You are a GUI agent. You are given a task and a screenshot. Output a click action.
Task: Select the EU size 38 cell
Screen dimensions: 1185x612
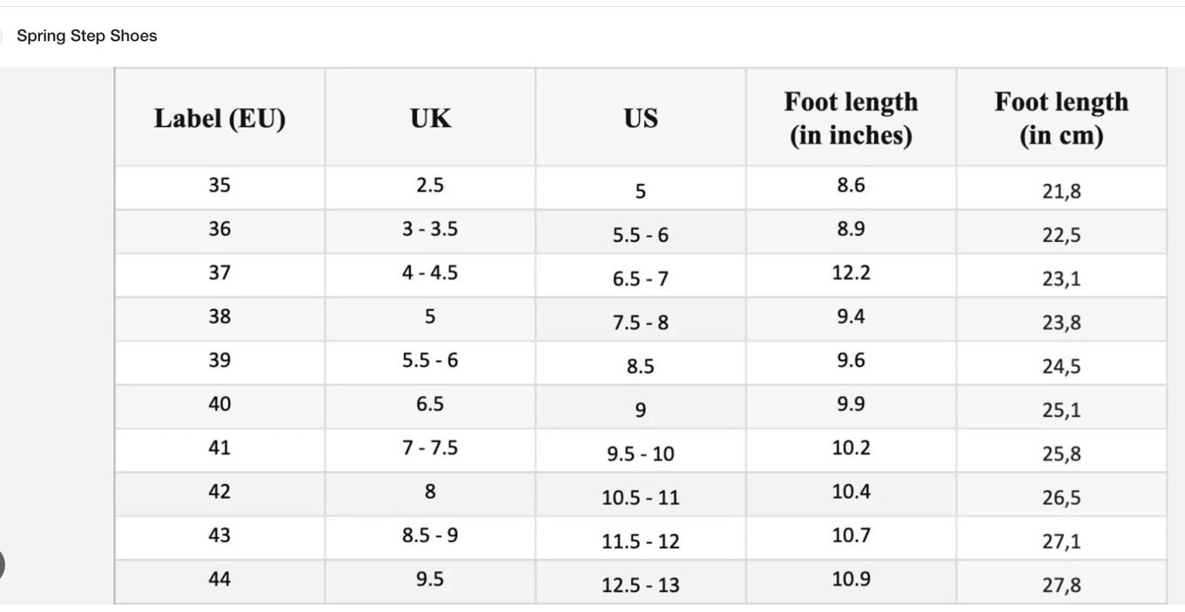(219, 318)
